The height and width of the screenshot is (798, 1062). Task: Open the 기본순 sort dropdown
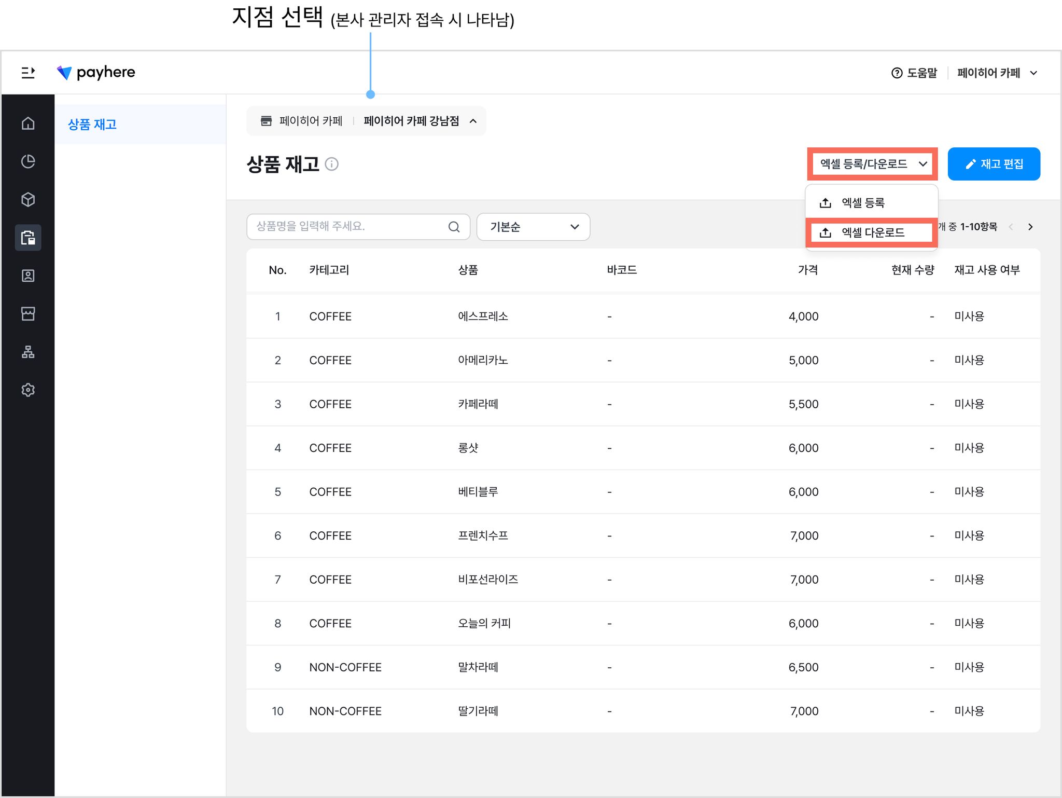(533, 227)
